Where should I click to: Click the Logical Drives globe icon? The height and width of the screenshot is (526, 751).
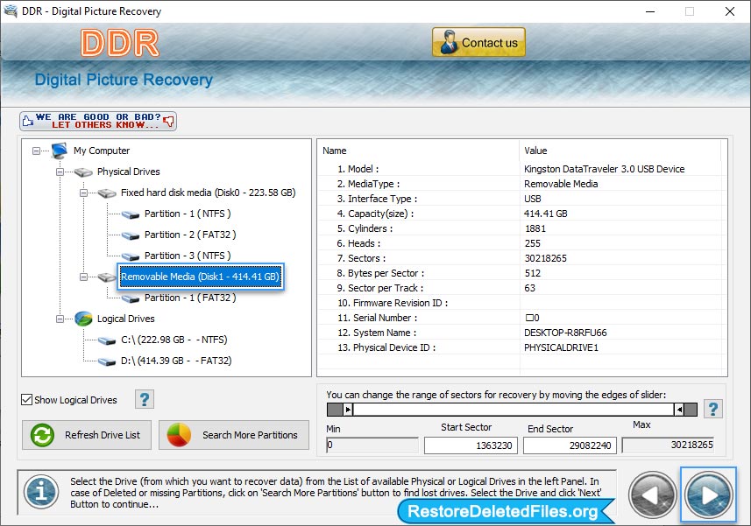click(83, 319)
